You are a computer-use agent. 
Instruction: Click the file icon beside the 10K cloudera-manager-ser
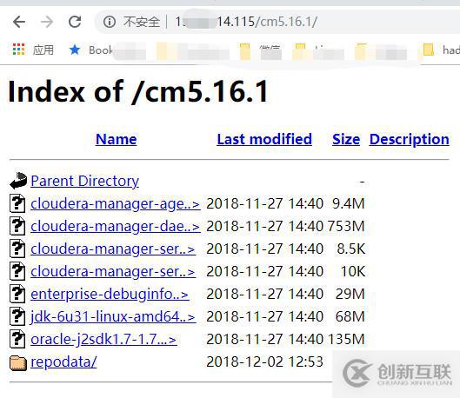pyautogui.click(x=17, y=271)
